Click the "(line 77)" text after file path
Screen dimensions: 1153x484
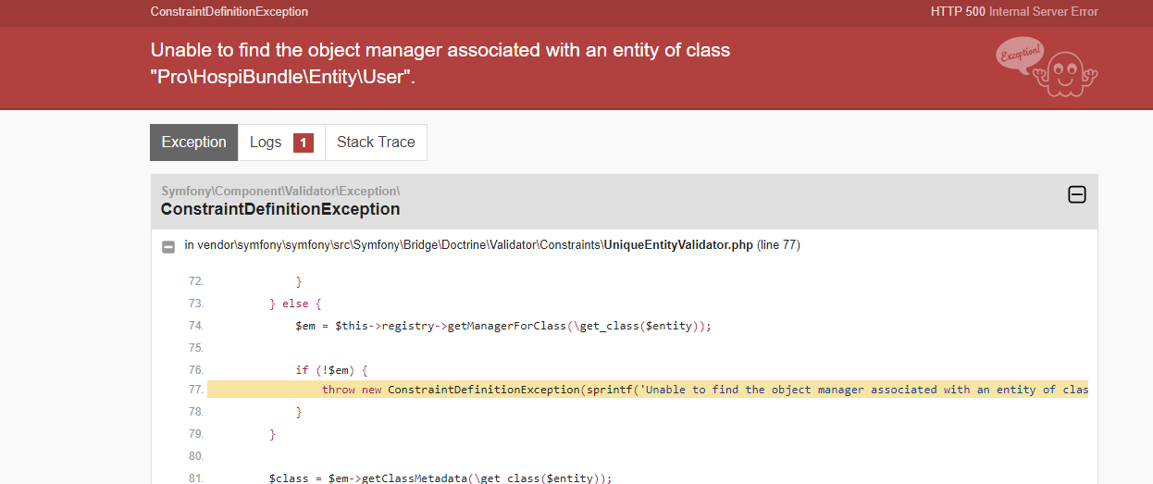[778, 245]
